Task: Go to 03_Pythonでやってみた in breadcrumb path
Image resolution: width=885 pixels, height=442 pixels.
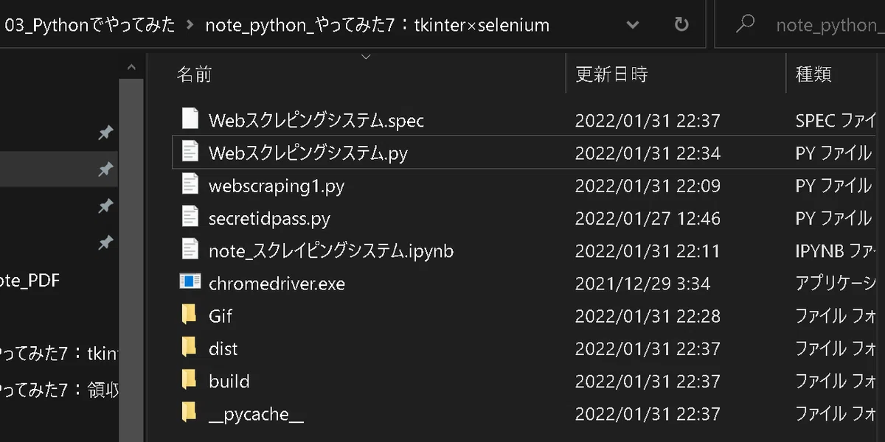Action: pos(90,25)
